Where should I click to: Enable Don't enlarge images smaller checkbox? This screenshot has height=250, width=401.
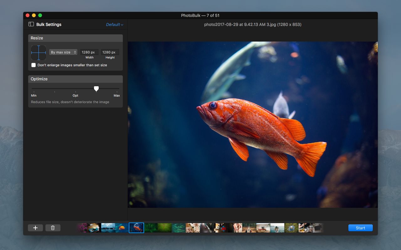tap(34, 65)
